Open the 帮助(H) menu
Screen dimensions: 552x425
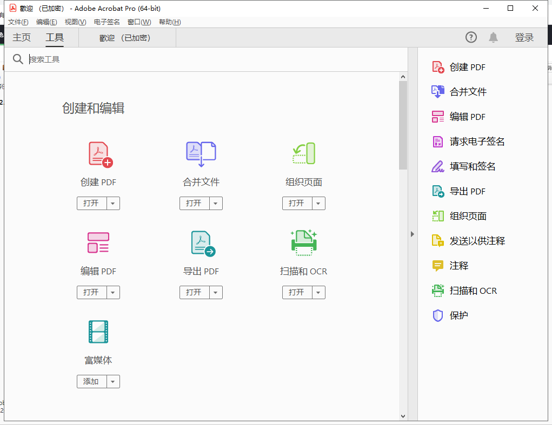(x=170, y=22)
